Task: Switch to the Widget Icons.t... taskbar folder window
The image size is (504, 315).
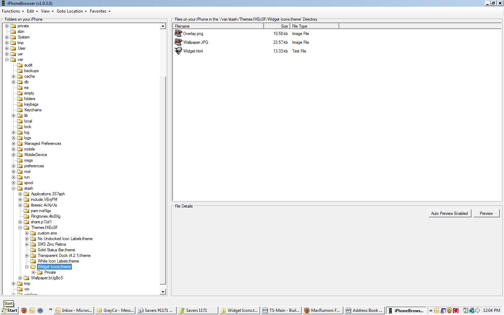Action: pyautogui.click(x=239, y=310)
